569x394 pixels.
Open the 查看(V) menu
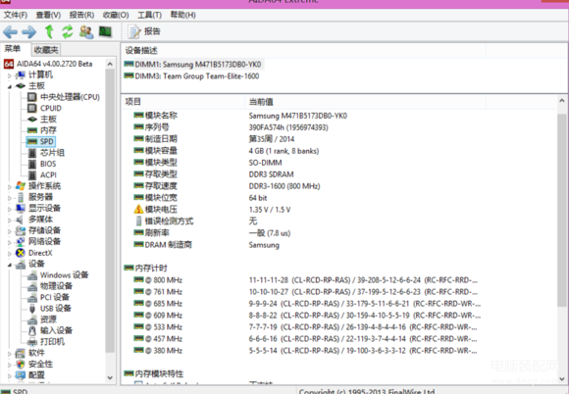click(48, 15)
